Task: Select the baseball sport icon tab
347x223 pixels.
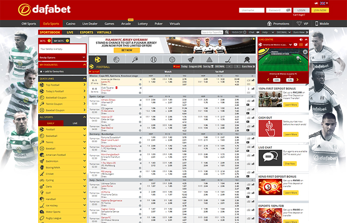Action: click(x=154, y=59)
